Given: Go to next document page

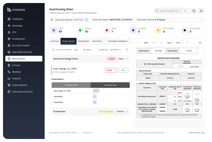Looking at the screenshot, I should 187,43.
